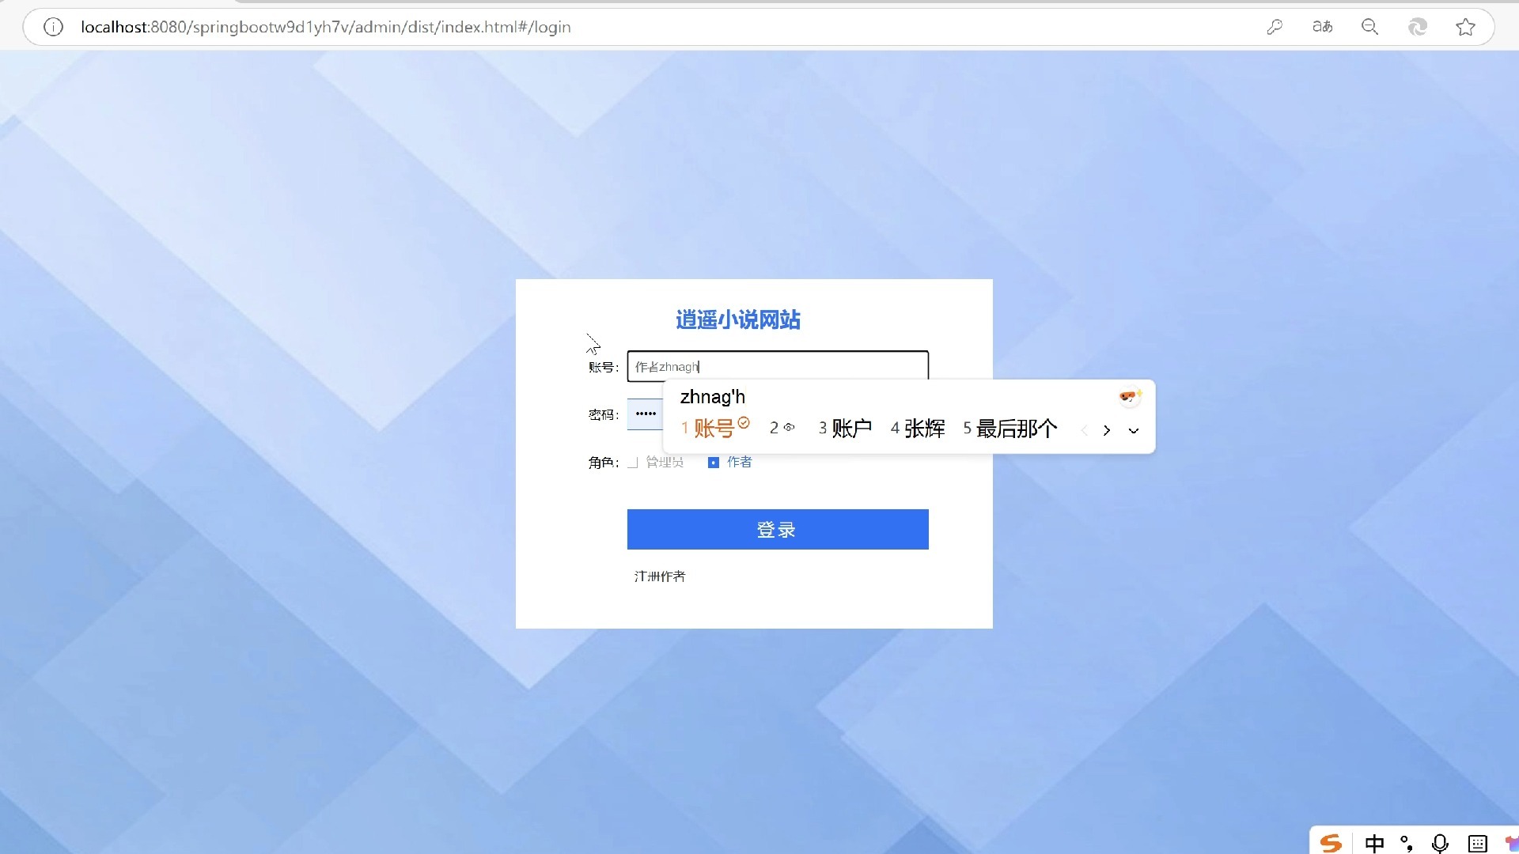Select the 管理员 role option
1519x854 pixels.
(656, 463)
